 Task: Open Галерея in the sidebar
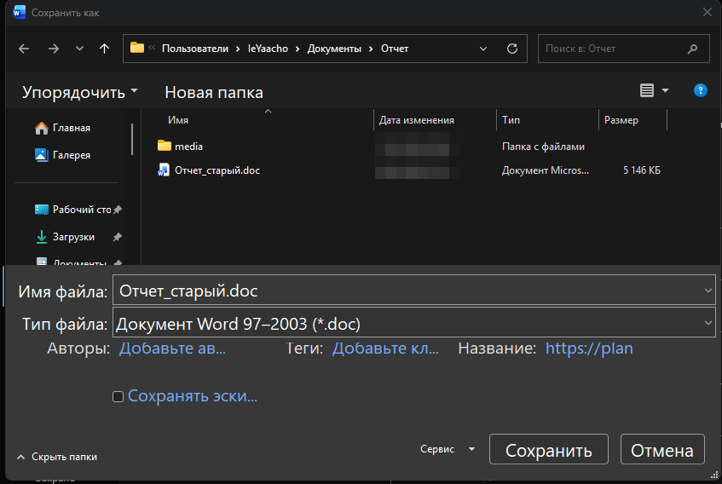(62, 155)
